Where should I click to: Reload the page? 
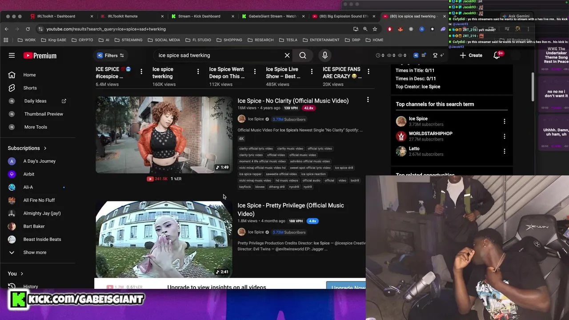(x=28, y=29)
